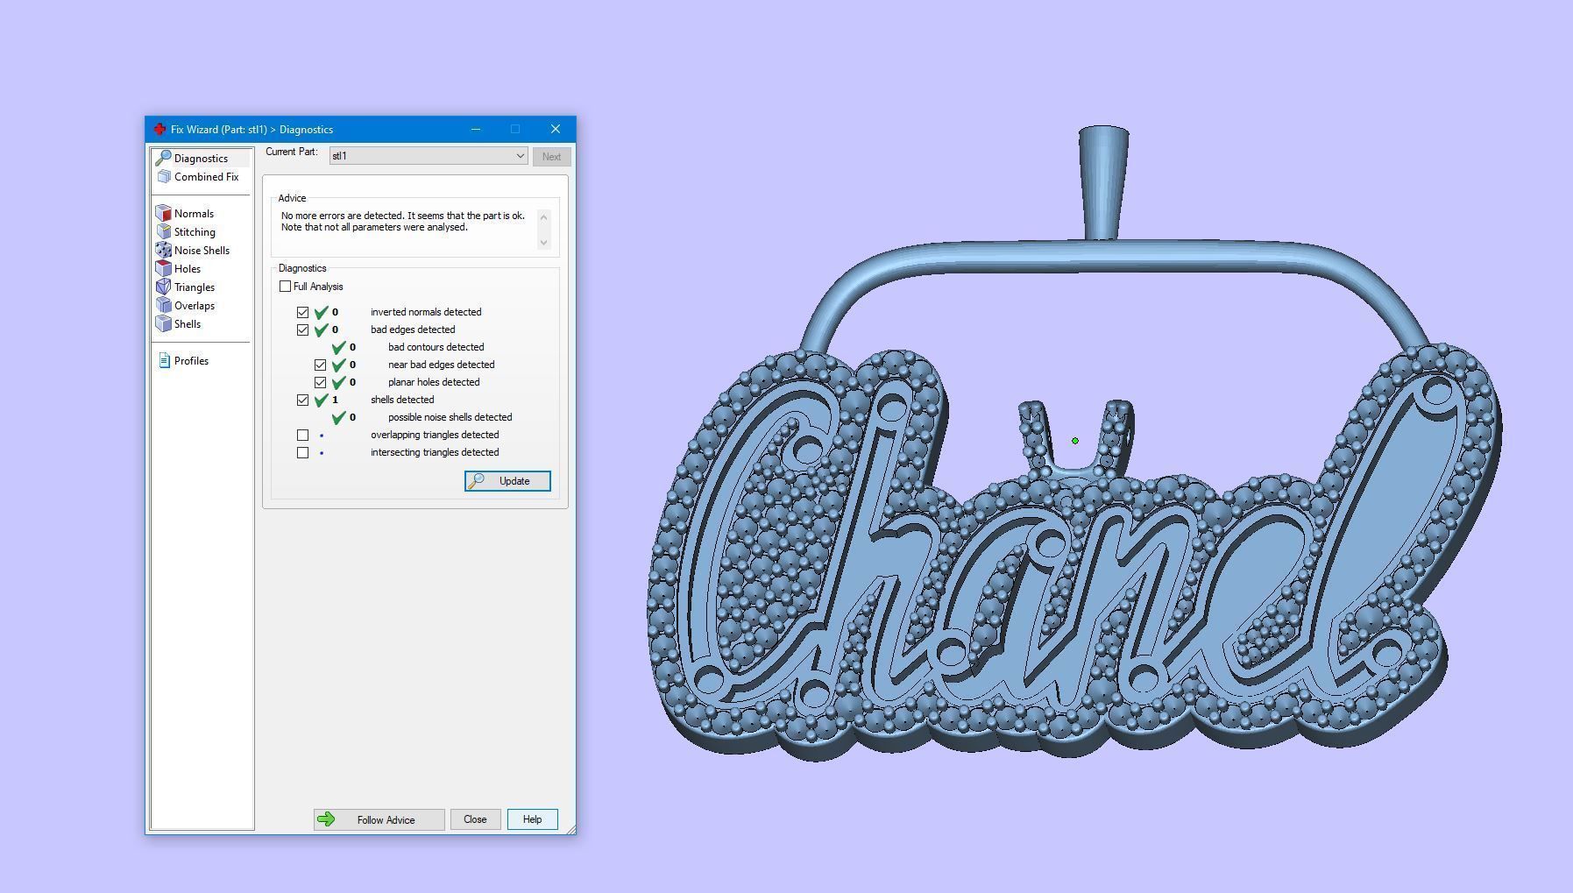Uncheck shells detection checkbox
This screenshot has height=893, width=1573.
(x=302, y=400)
